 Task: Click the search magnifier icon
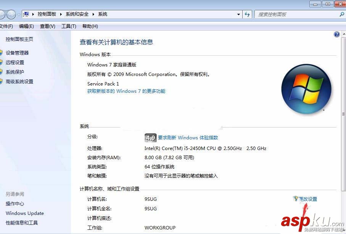[342, 14]
